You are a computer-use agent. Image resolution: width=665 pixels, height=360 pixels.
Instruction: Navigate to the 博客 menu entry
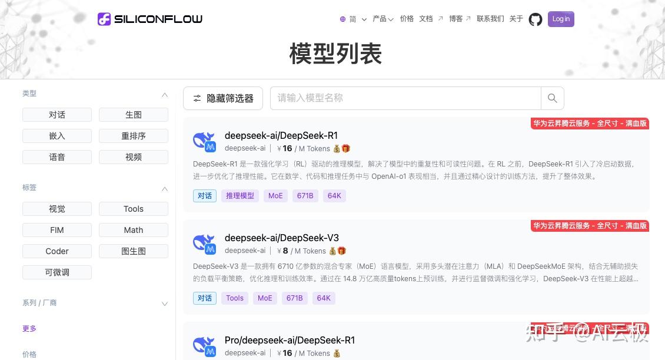tap(455, 19)
